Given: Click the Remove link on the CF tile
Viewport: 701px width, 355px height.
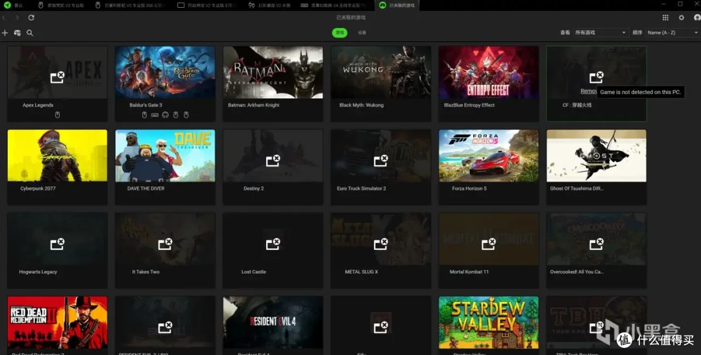Looking at the screenshot, I should tap(588, 91).
